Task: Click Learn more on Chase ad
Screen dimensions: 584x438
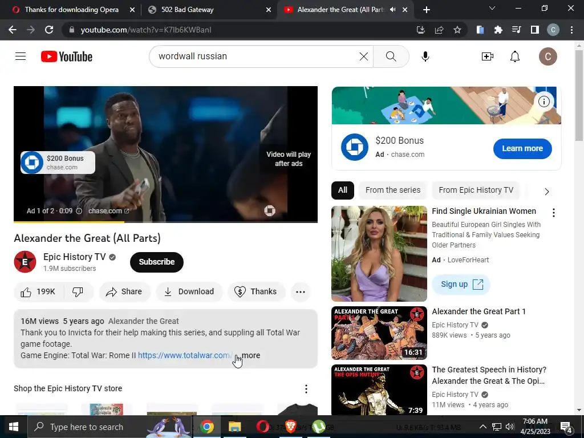Action: [x=522, y=149]
